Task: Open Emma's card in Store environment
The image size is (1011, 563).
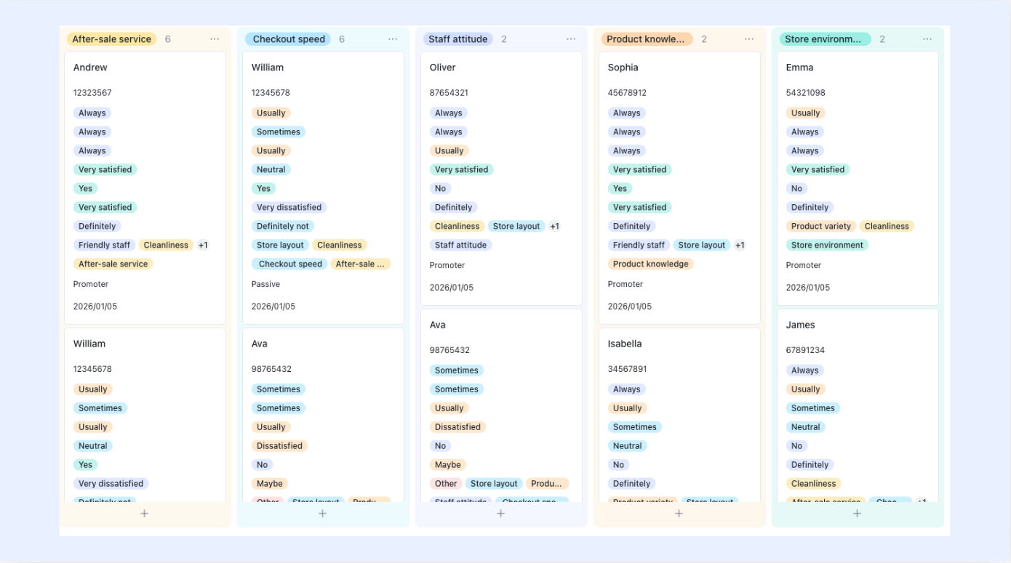Action: pyautogui.click(x=858, y=179)
